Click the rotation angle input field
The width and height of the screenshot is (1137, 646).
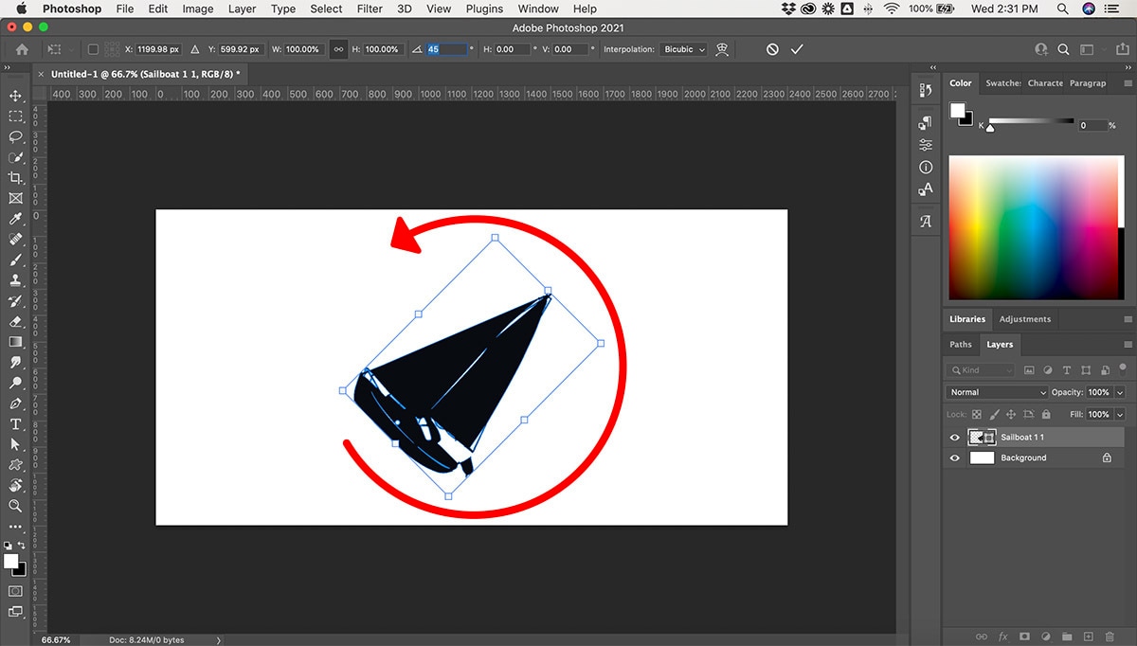[447, 49]
